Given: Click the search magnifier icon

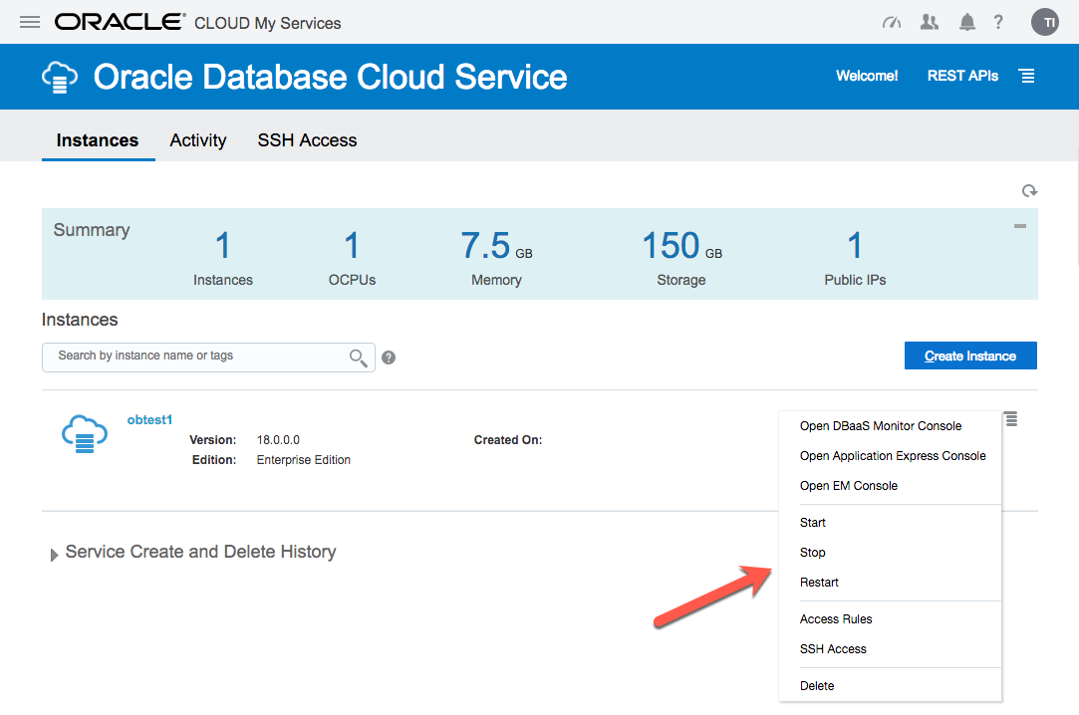Looking at the screenshot, I should point(358,357).
